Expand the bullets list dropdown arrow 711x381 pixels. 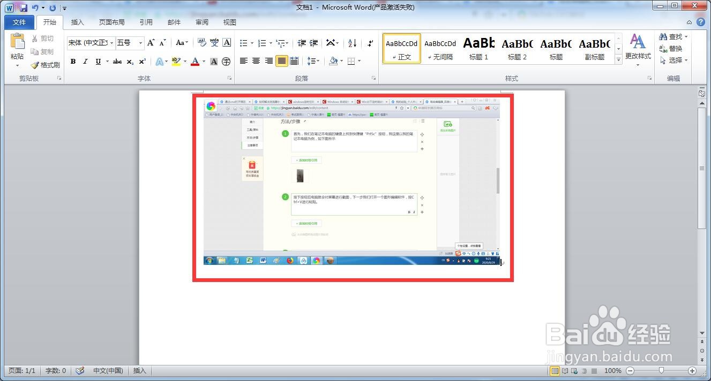251,43
